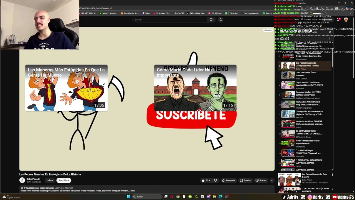
Task: Hide end screen with Ocultar button
Action: click(x=268, y=30)
